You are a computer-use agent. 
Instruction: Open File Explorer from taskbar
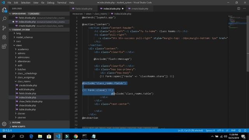[x=40, y=136]
